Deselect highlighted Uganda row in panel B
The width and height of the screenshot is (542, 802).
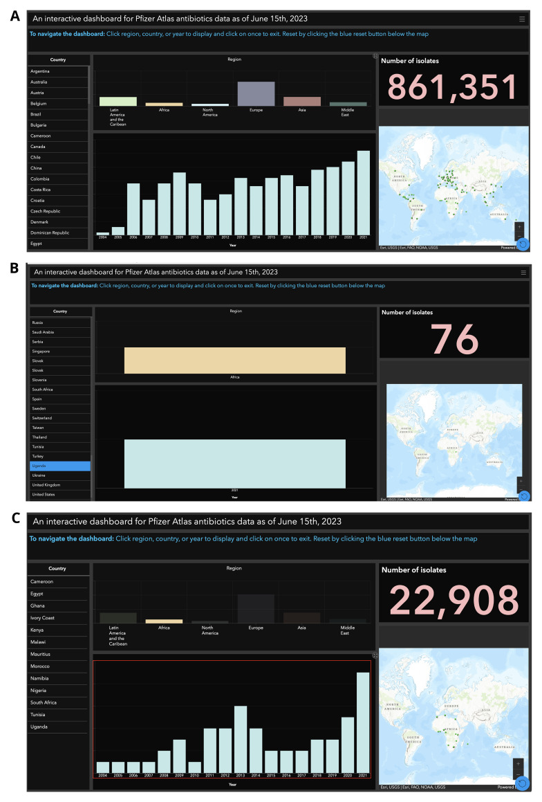(60, 466)
